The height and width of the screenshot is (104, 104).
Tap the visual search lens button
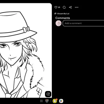click(x=48, y=94)
